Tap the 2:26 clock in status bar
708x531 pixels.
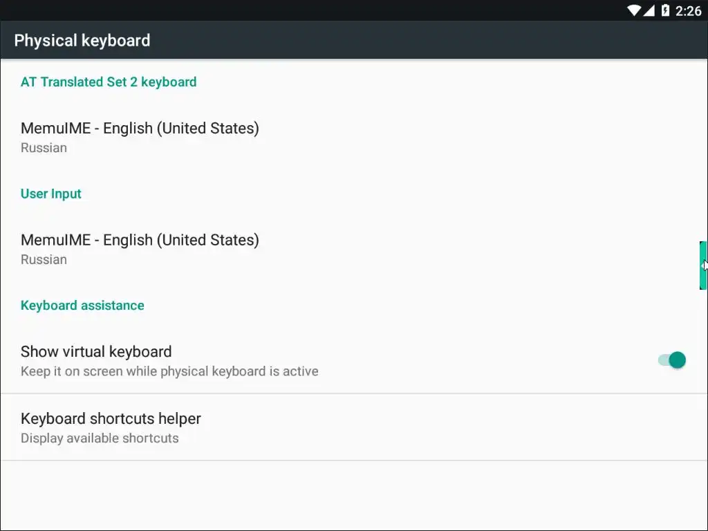tap(688, 10)
